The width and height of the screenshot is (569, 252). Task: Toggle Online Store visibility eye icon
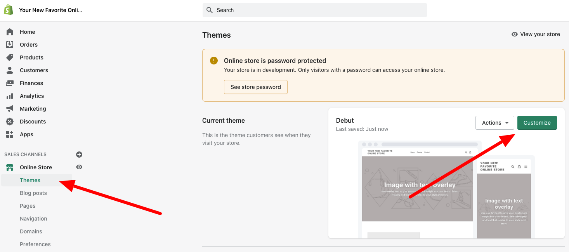(79, 167)
